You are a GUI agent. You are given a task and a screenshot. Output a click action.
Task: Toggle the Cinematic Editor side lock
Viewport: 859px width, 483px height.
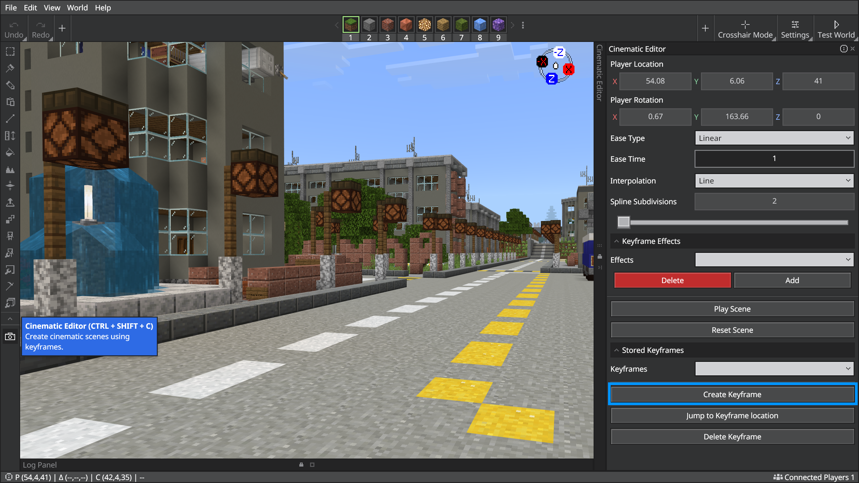[600, 257]
